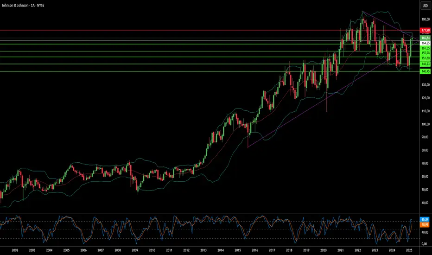Screen dimensions: 432x255
Task: Click the green 140,45 level label
Action: (x=424, y=71)
